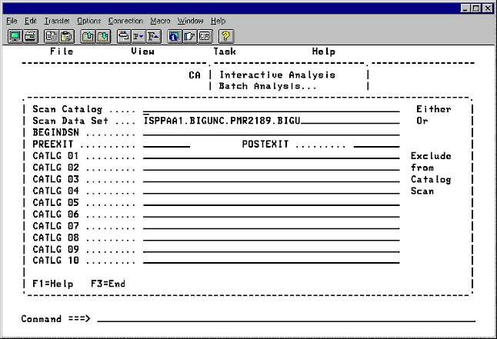Viewport: 497px width, 339px height.
Task: Click the CATLG 01 input field
Action: click(x=272, y=156)
